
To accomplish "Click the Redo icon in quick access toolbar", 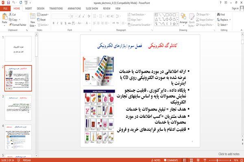I will [x=21, y=3].
